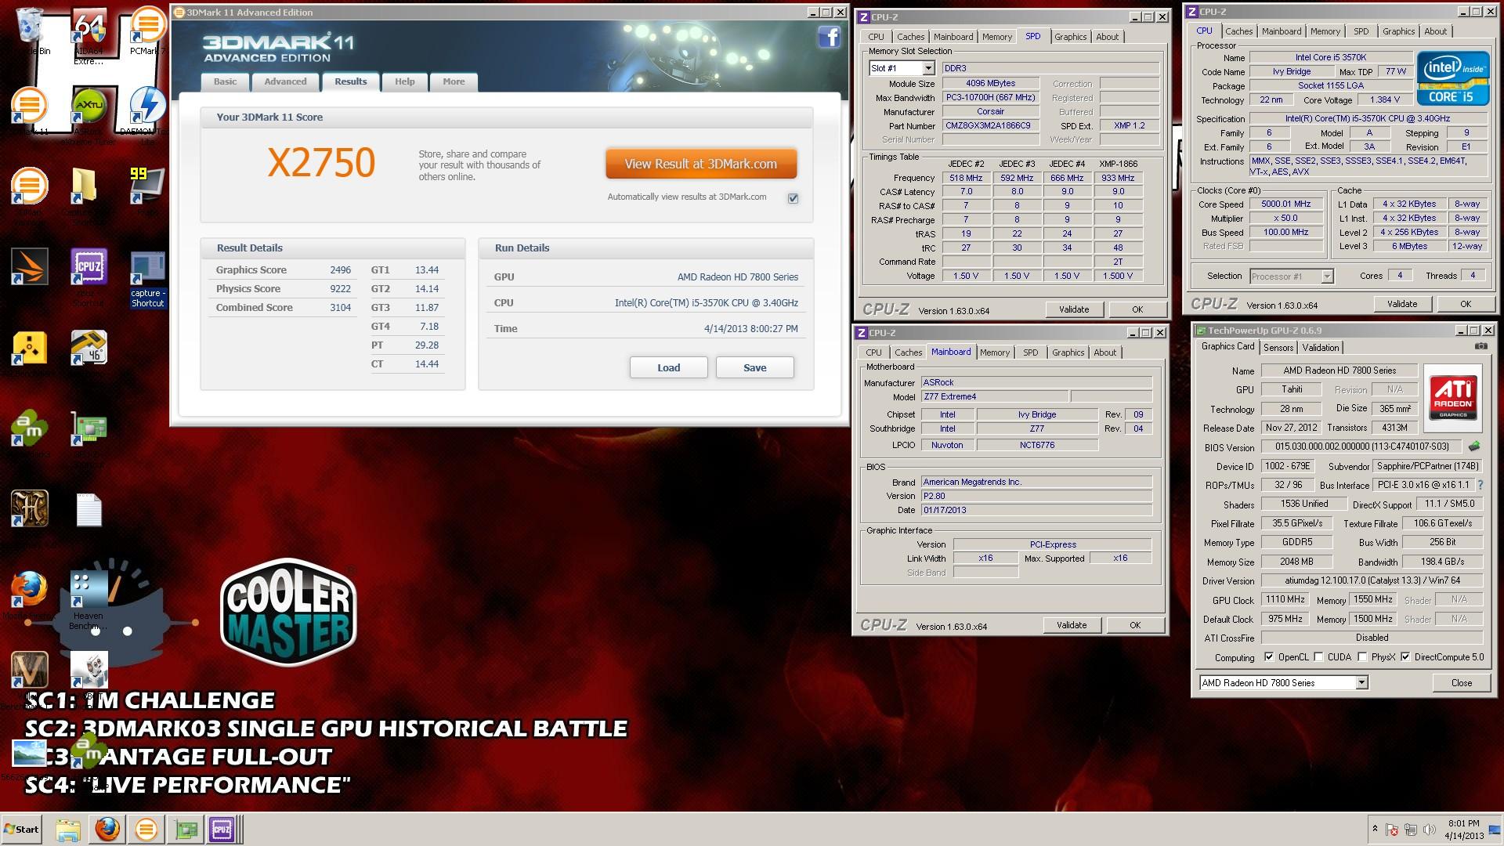The width and height of the screenshot is (1504, 846).
Task: Click the Load button in Run Details
Action: (x=668, y=367)
